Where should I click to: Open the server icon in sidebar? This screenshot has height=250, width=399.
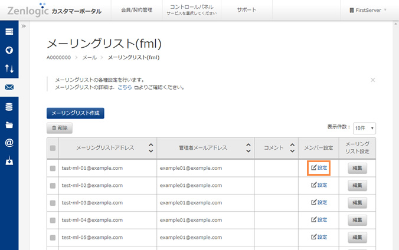click(9, 32)
